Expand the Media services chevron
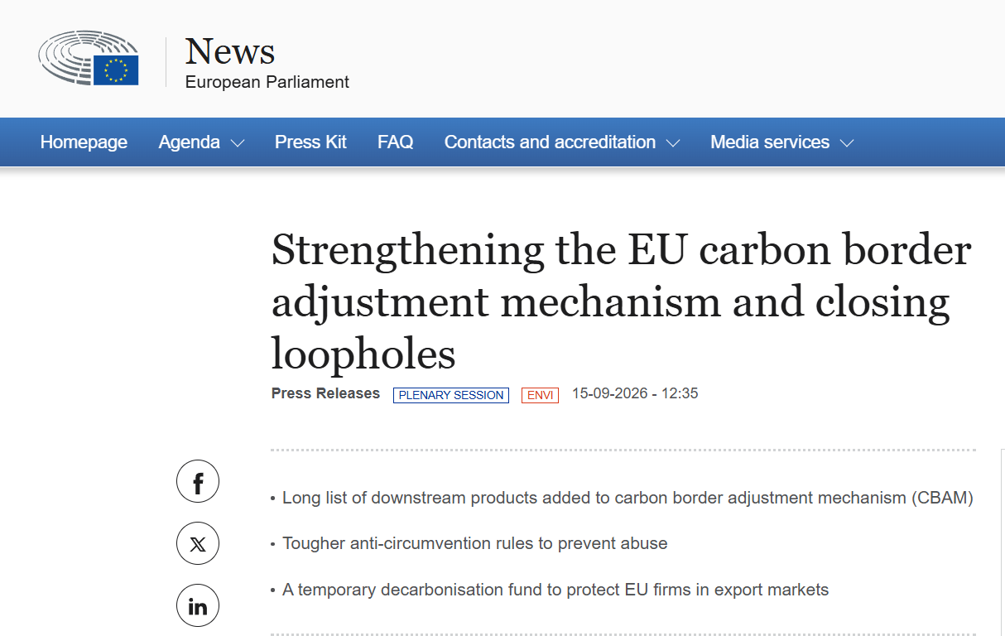 847,143
